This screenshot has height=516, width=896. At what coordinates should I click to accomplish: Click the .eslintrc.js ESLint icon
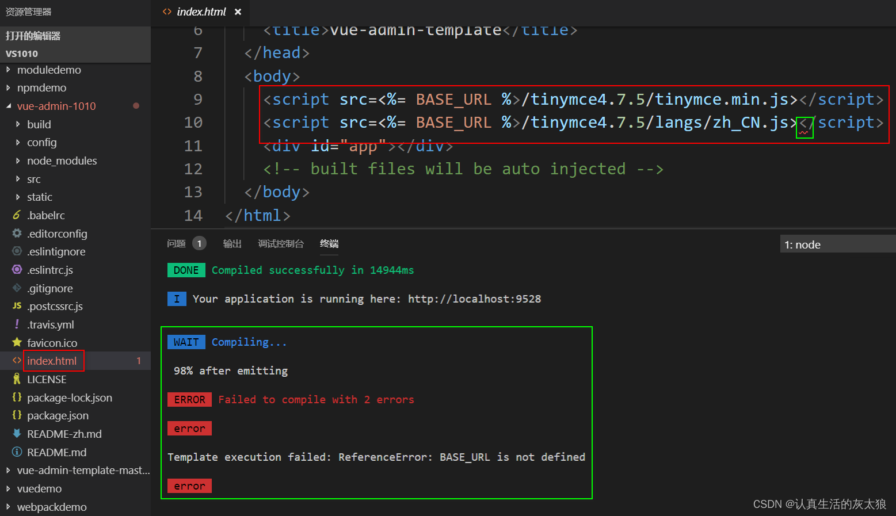tap(17, 269)
